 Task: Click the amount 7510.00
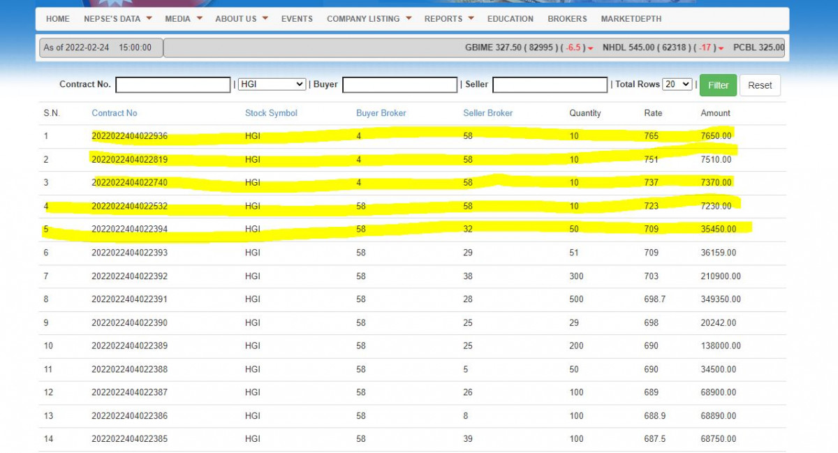pyautogui.click(x=716, y=159)
